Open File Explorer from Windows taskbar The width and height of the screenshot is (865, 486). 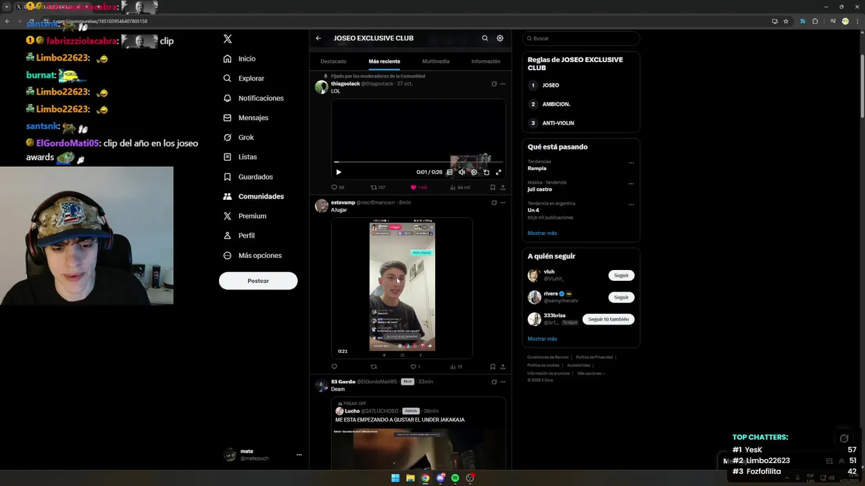coord(410,478)
